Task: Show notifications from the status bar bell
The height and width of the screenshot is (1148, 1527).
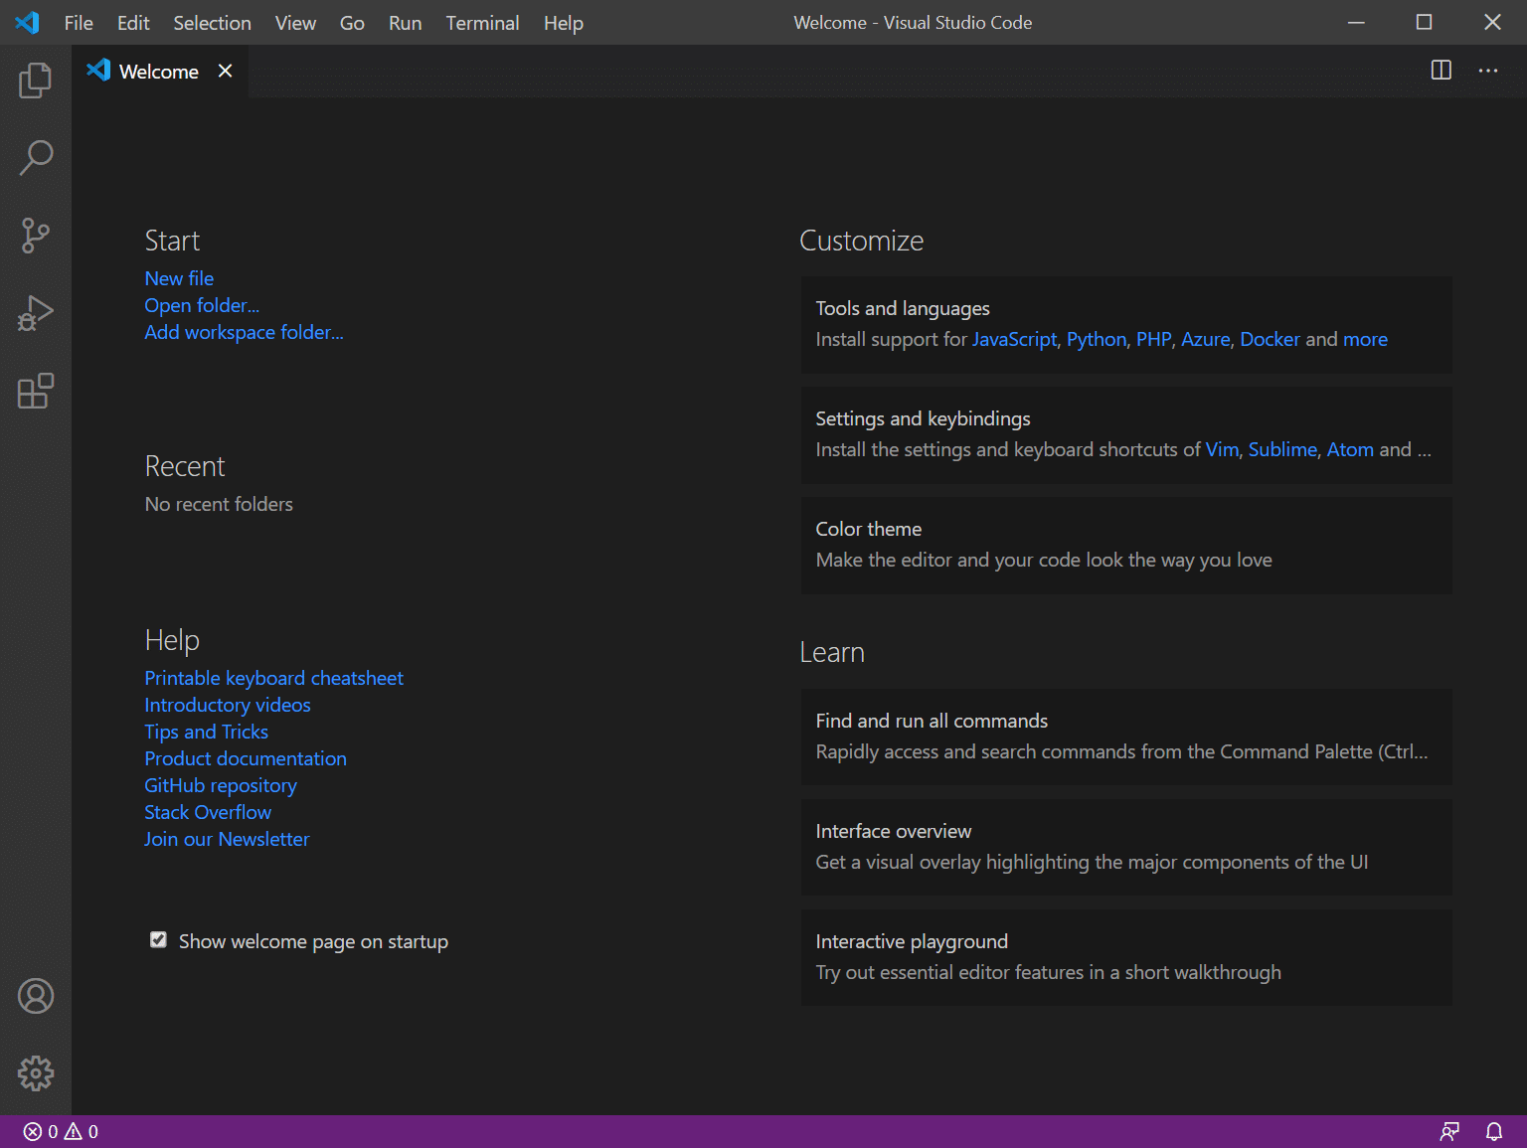Action: click(1495, 1131)
